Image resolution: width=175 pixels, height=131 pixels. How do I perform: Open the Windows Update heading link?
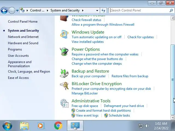click(x=88, y=32)
